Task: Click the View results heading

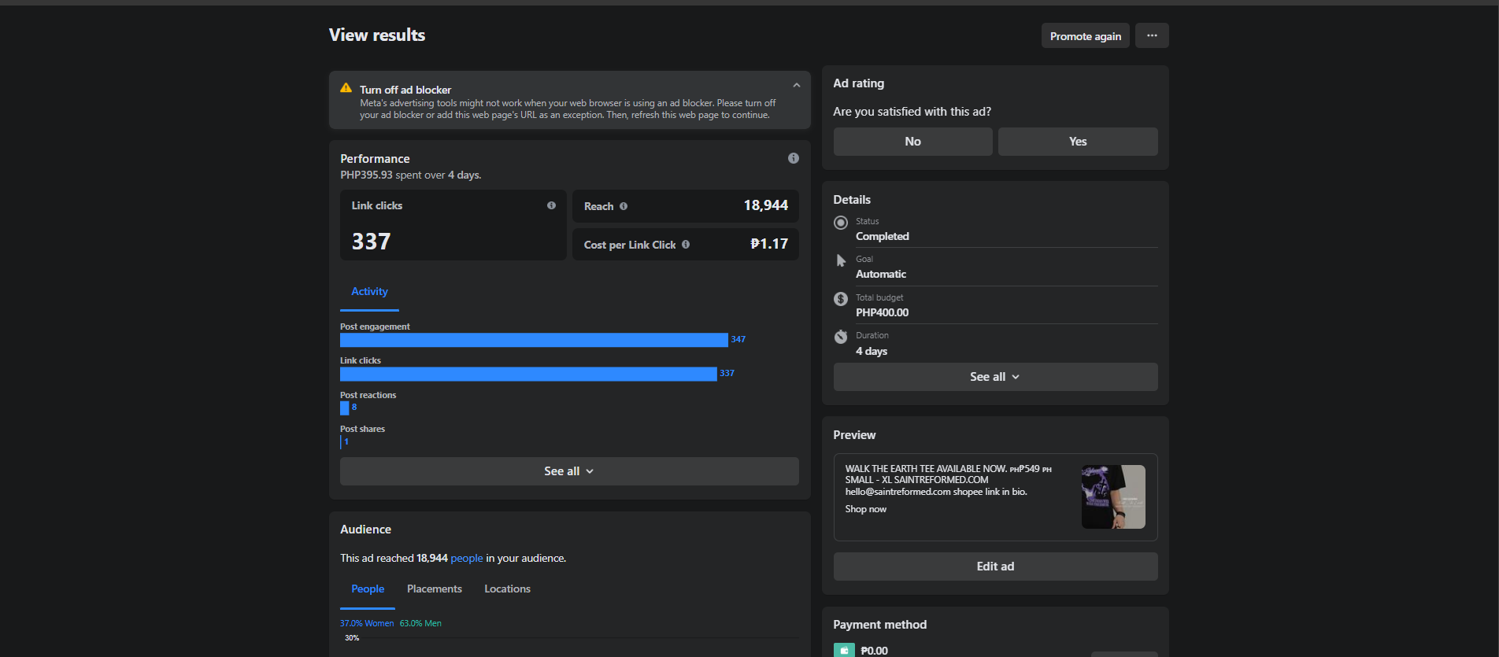Action: (377, 35)
